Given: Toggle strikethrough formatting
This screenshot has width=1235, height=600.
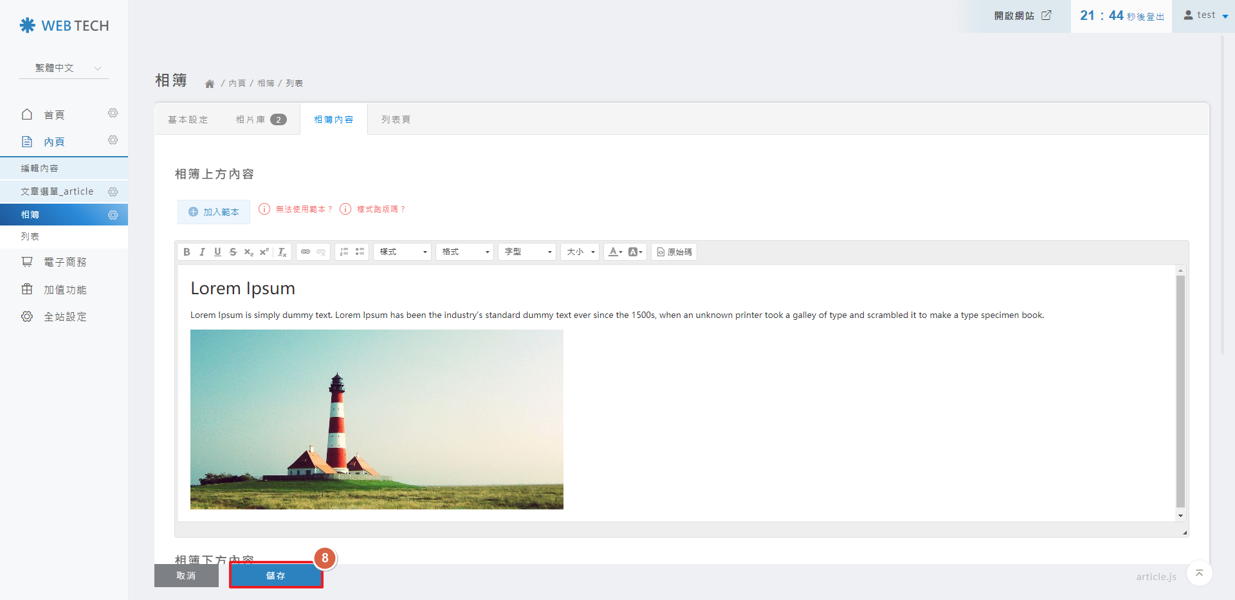Looking at the screenshot, I should pyautogui.click(x=233, y=252).
